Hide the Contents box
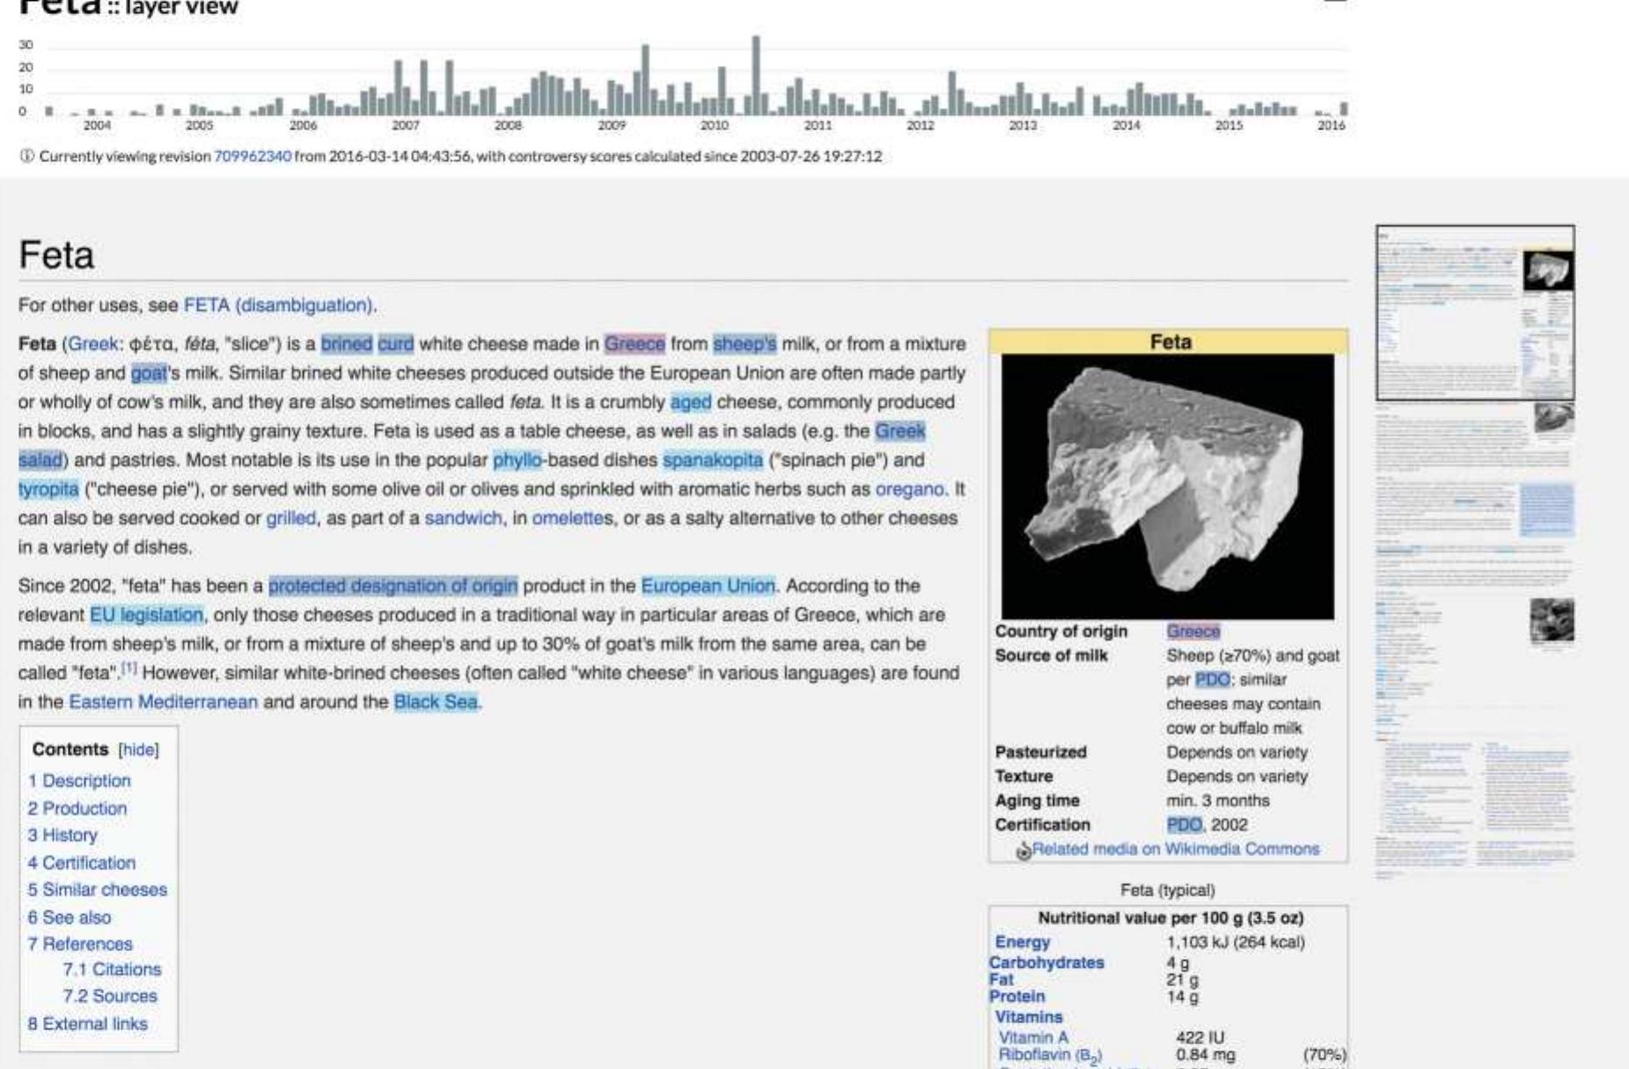1629x1069 pixels. [139, 749]
